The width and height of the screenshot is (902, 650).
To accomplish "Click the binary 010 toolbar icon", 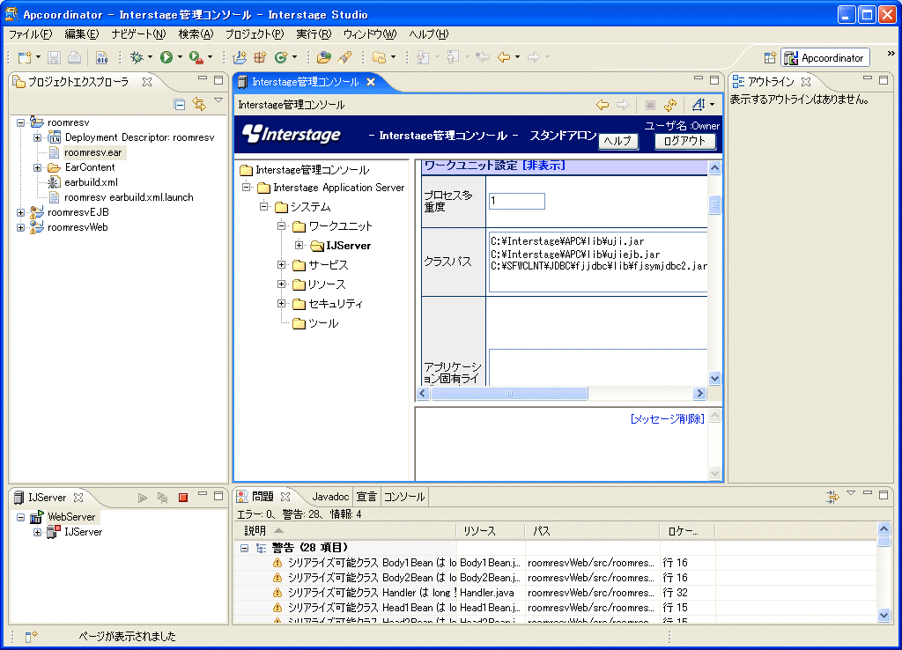I will [102, 57].
